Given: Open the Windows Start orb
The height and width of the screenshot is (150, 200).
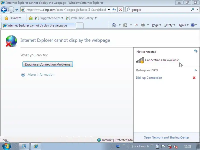Looking at the screenshot, I should [7, 146].
